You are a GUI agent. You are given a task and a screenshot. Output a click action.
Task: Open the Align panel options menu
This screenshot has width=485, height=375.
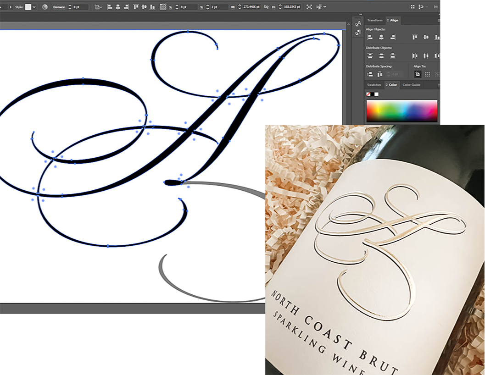click(438, 21)
